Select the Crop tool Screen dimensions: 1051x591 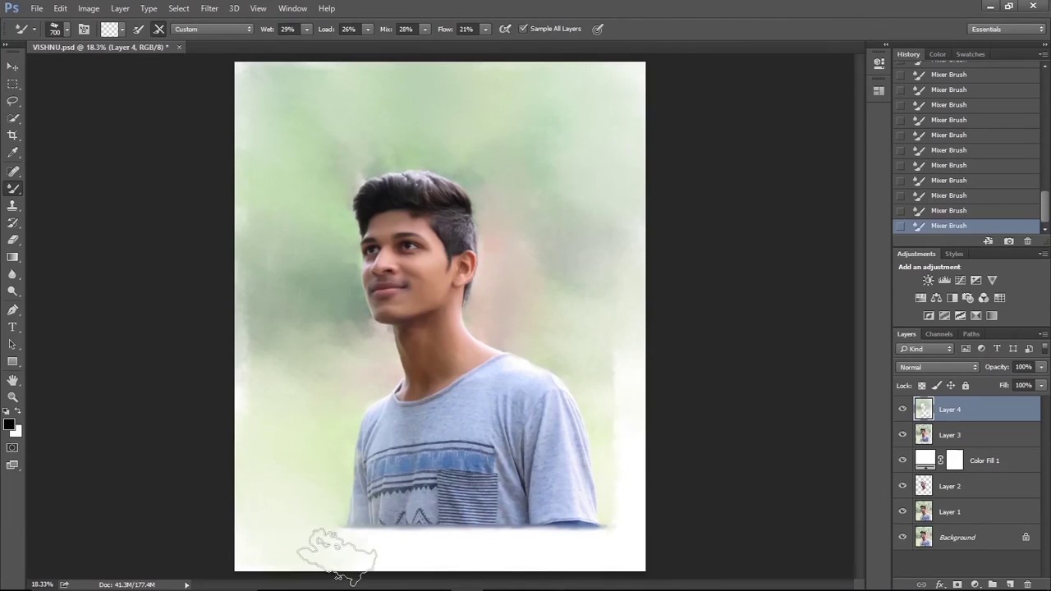pos(12,135)
